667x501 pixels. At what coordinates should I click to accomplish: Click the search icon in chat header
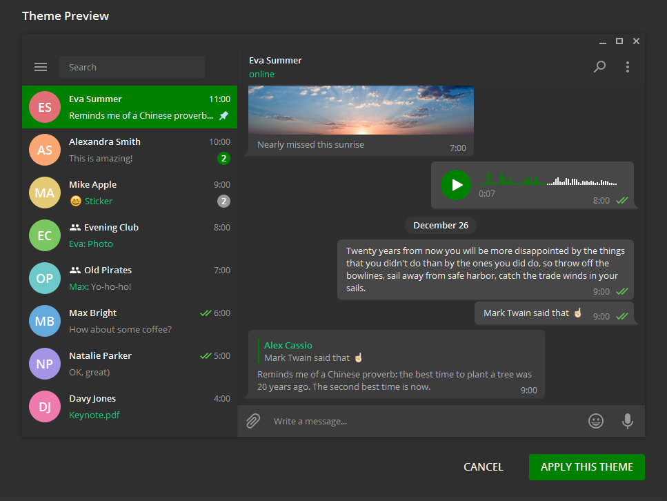(599, 67)
